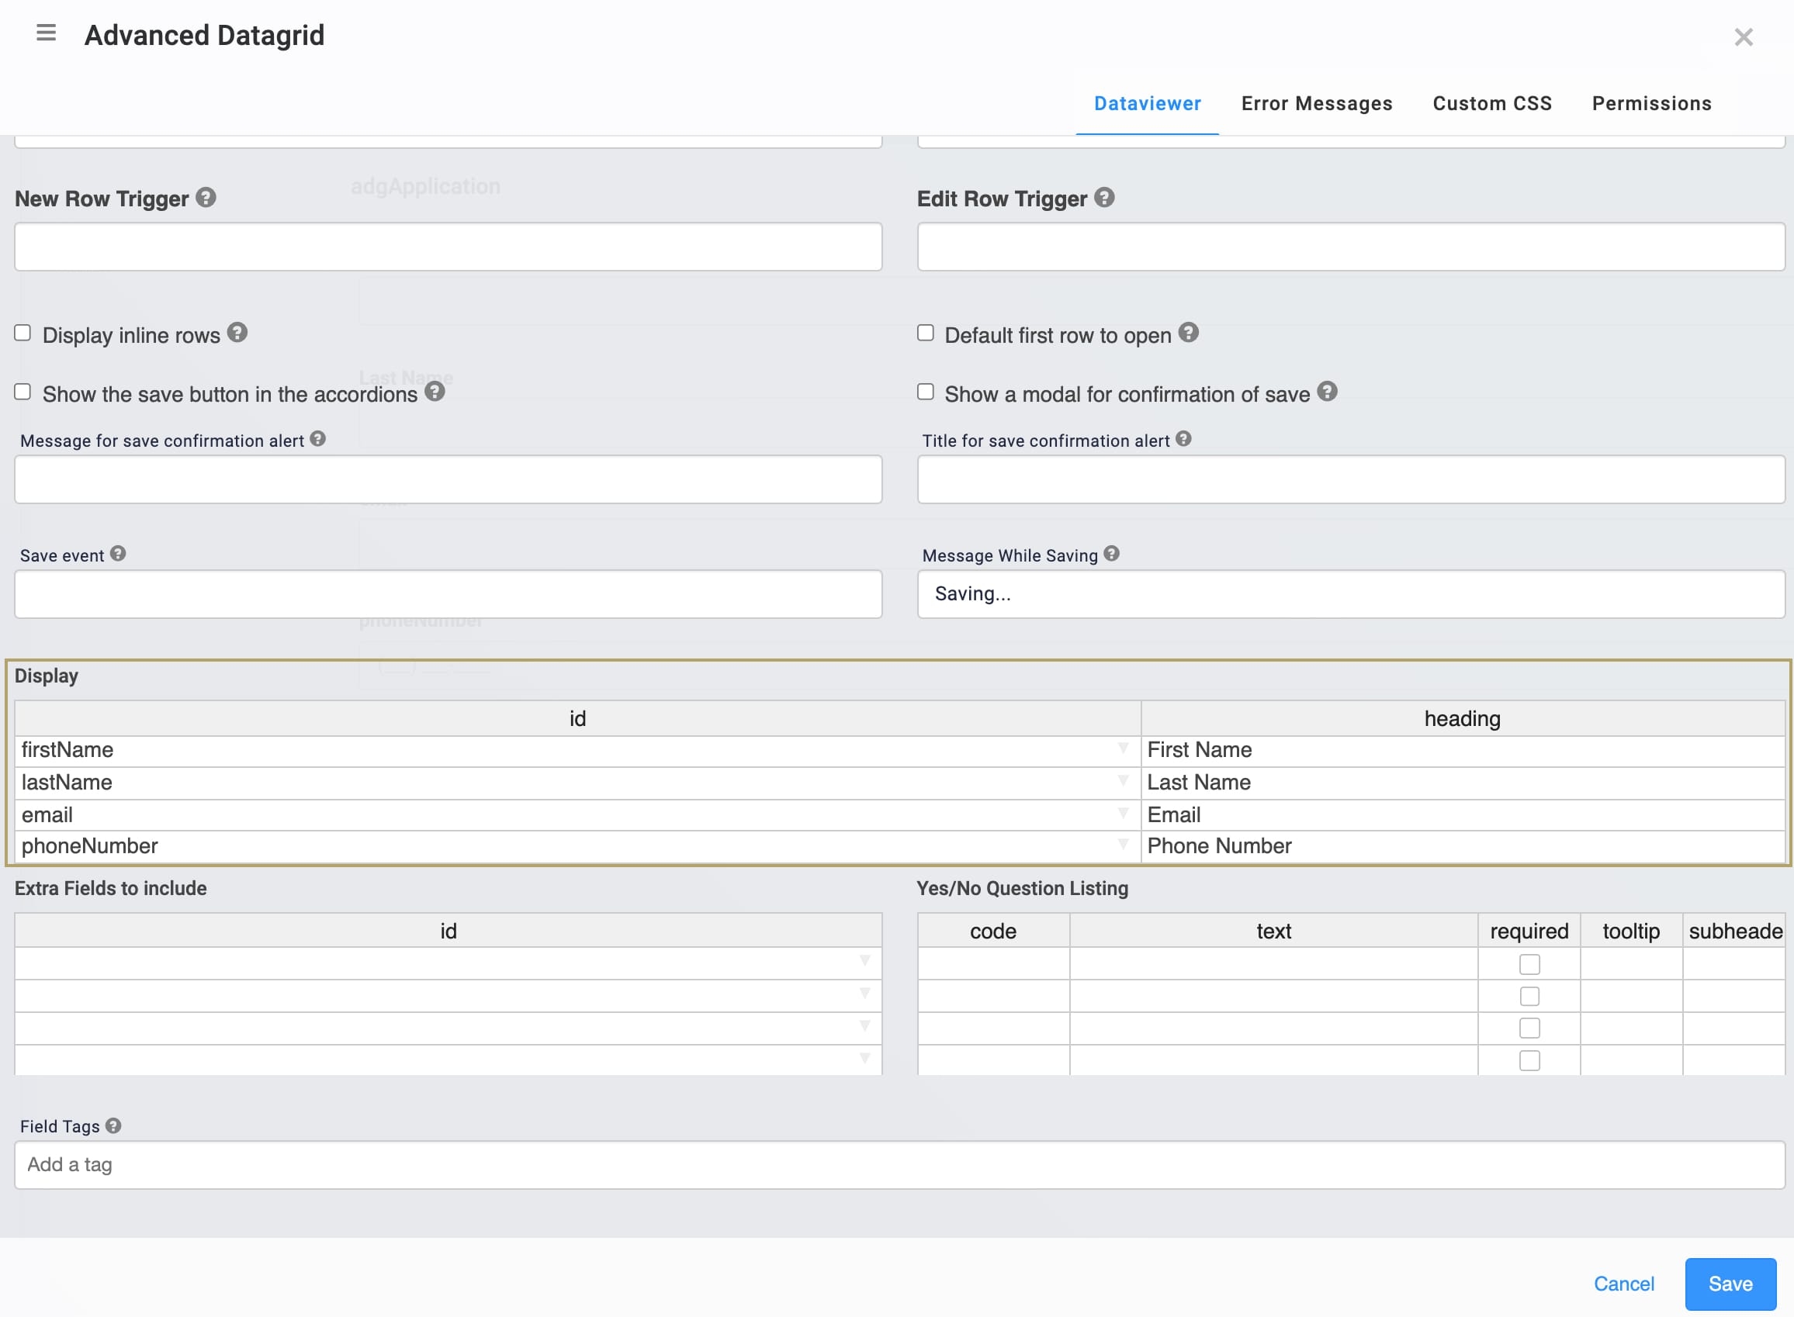Open first Extra Fields id dropdown arrow
The image size is (1794, 1317).
coord(864,961)
